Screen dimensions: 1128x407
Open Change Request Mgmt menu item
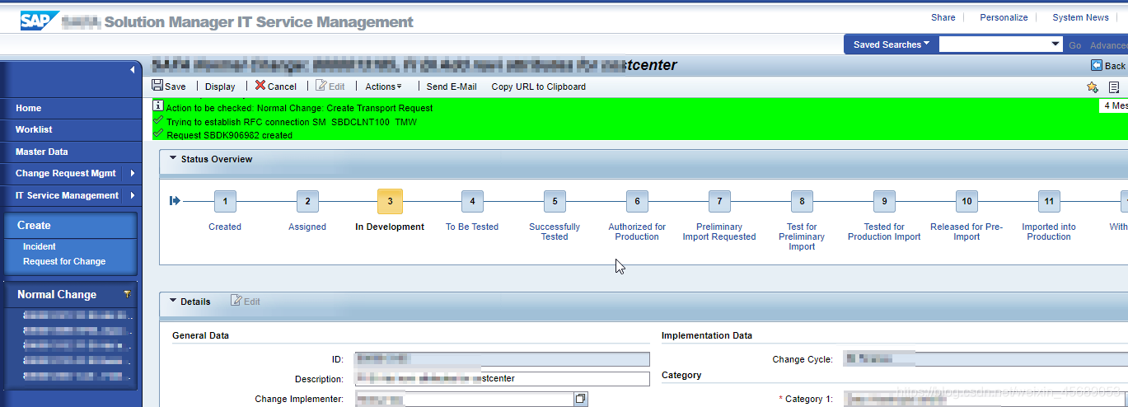point(65,173)
